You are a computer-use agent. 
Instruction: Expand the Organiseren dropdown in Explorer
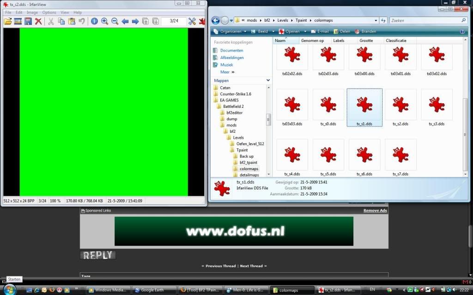click(233, 32)
